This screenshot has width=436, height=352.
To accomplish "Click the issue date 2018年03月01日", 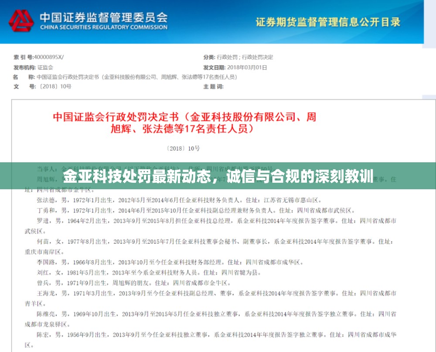I will tap(247, 67).
